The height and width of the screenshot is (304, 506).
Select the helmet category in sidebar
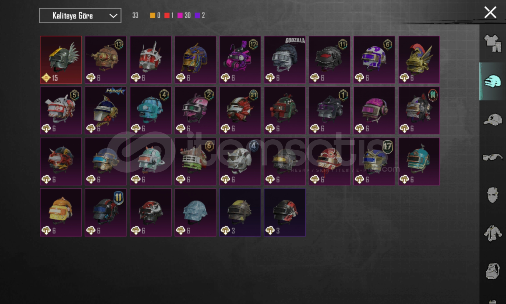(x=493, y=82)
